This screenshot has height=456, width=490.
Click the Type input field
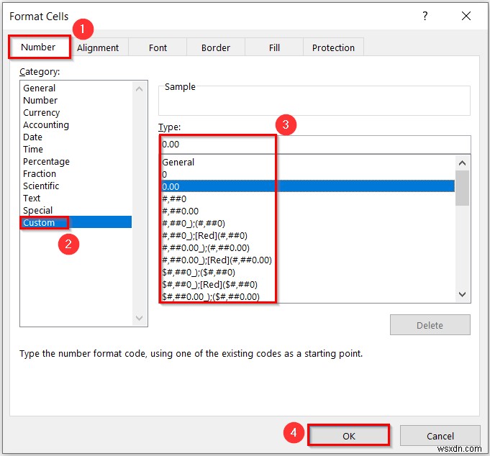[315, 145]
